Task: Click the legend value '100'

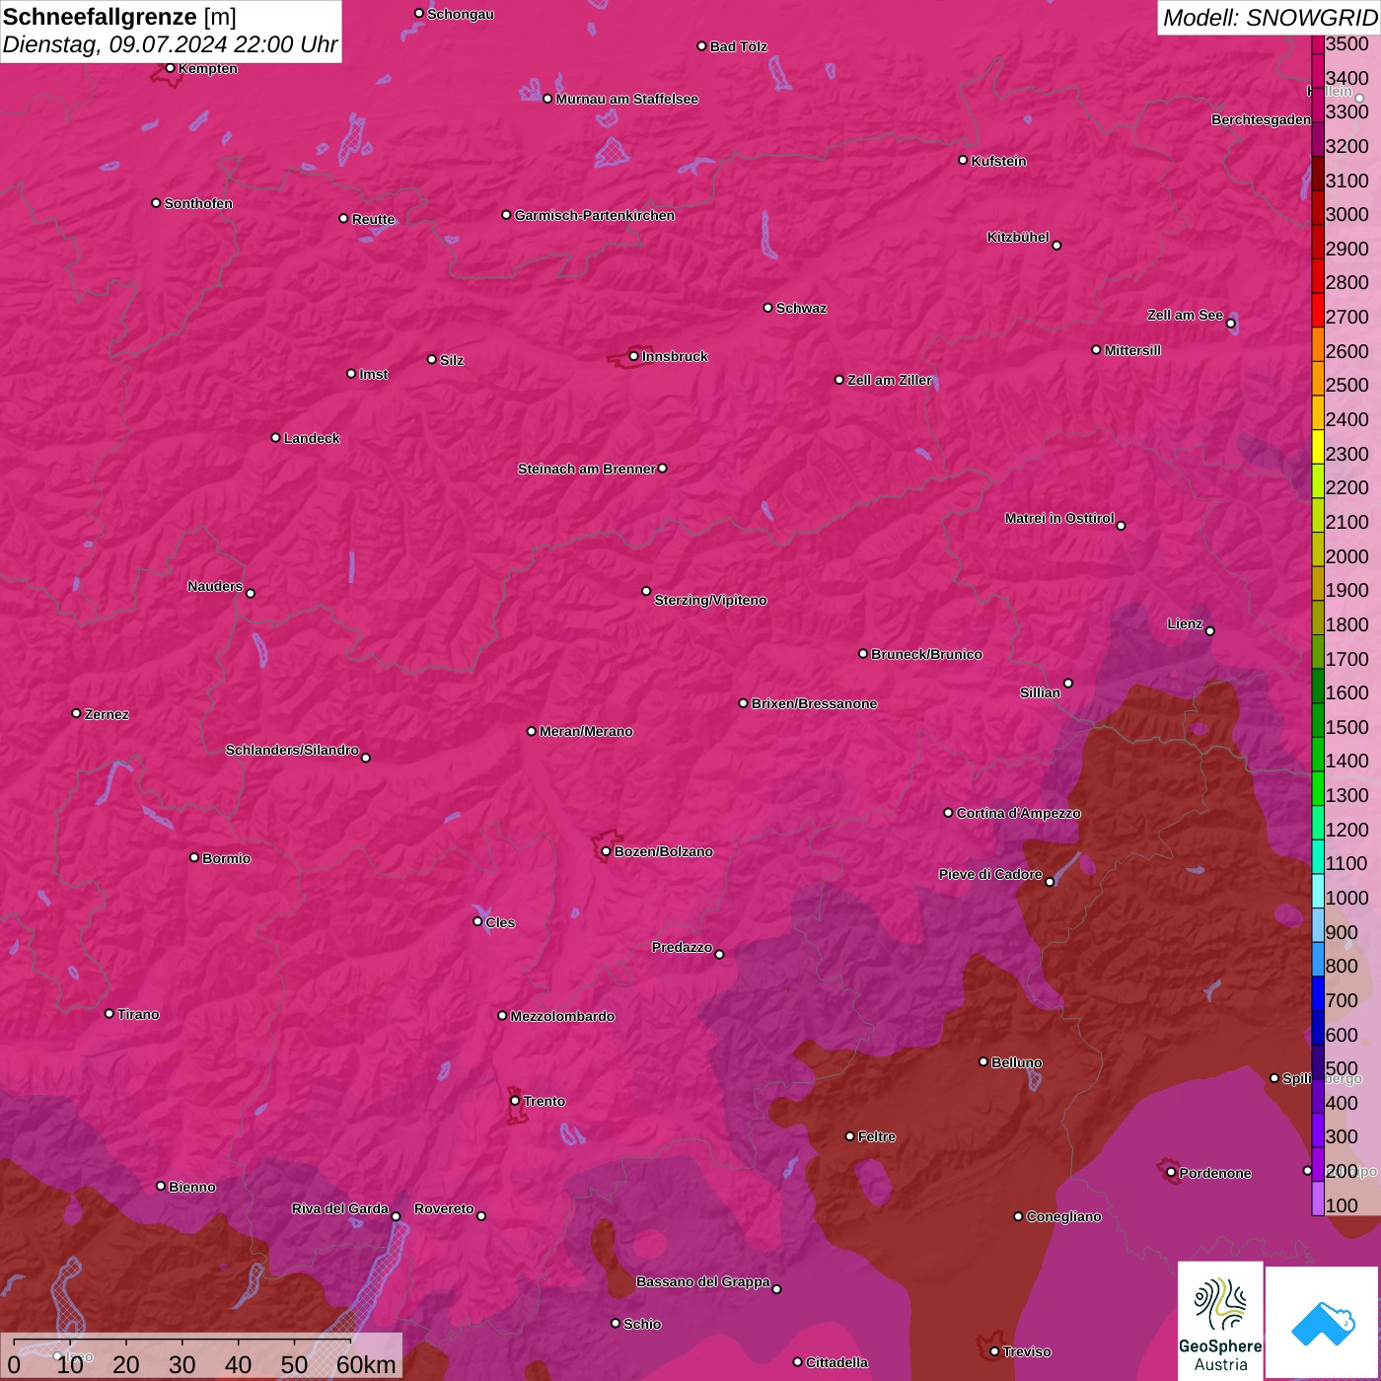Action: (x=1342, y=1205)
